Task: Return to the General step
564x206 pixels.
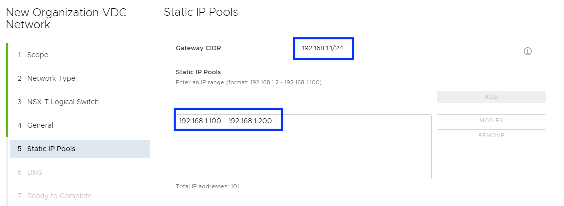Action: pyautogui.click(x=40, y=125)
